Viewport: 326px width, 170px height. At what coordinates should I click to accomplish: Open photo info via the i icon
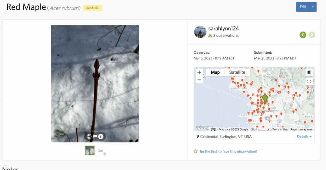pyautogui.click(x=101, y=136)
